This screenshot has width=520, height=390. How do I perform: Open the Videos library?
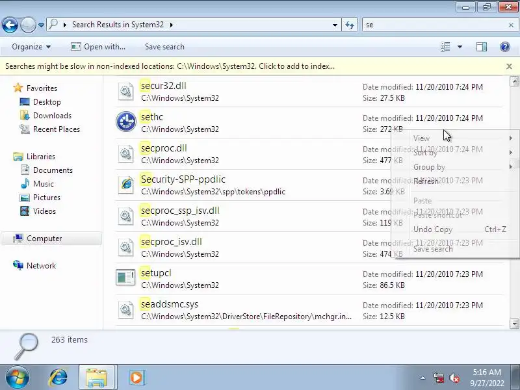click(44, 211)
